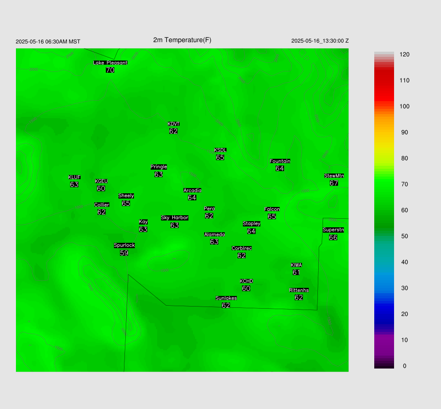Click the Alameda station label
Image resolution: width=441 pixels, height=409 pixels.
[x=214, y=235]
